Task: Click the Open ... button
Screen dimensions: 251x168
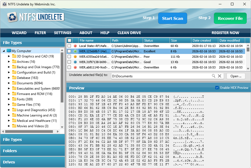Action: tap(236, 76)
